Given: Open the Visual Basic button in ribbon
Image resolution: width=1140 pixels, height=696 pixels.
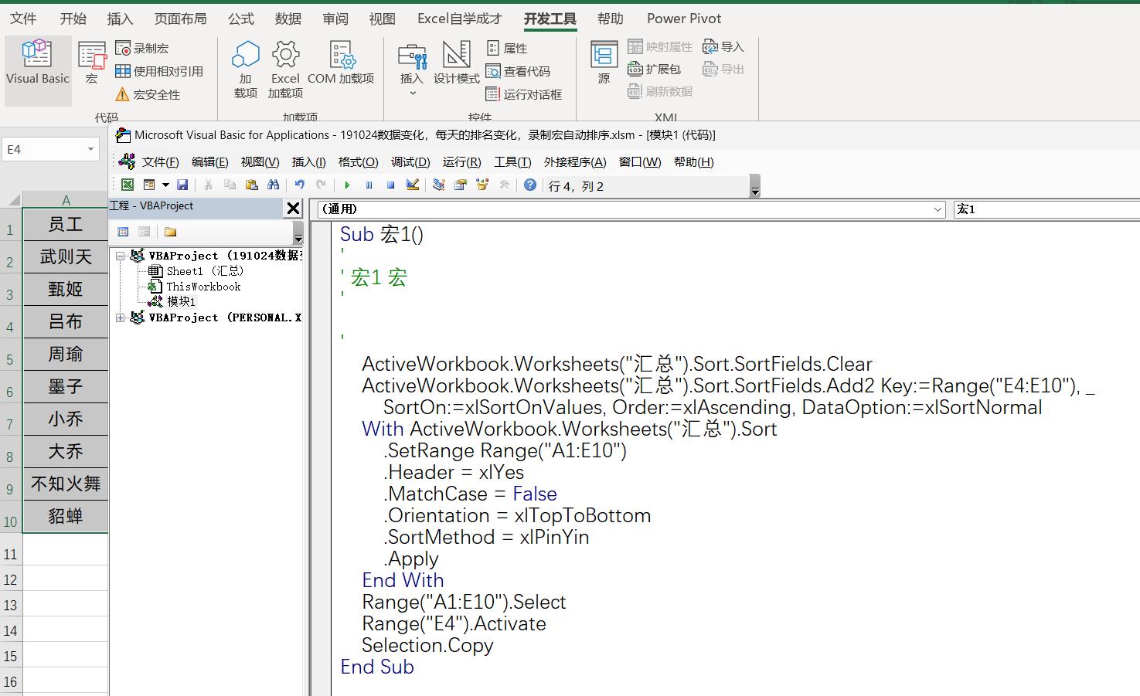Looking at the screenshot, I should 38,63.
